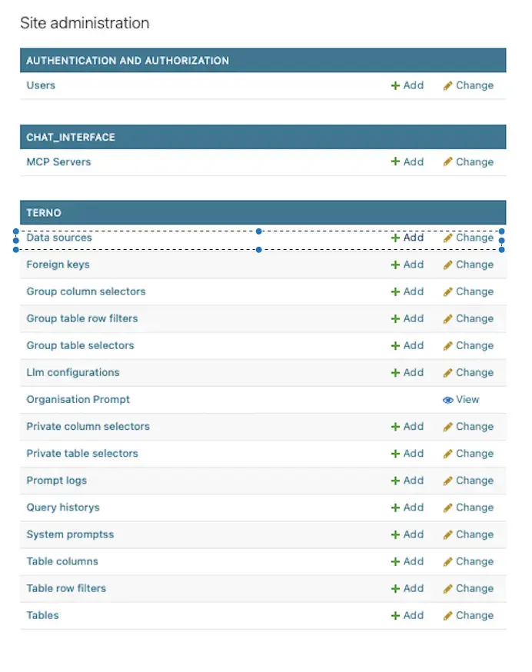
Task: Click the pencil icon for Prompt logs
Action: click(447, 481)
